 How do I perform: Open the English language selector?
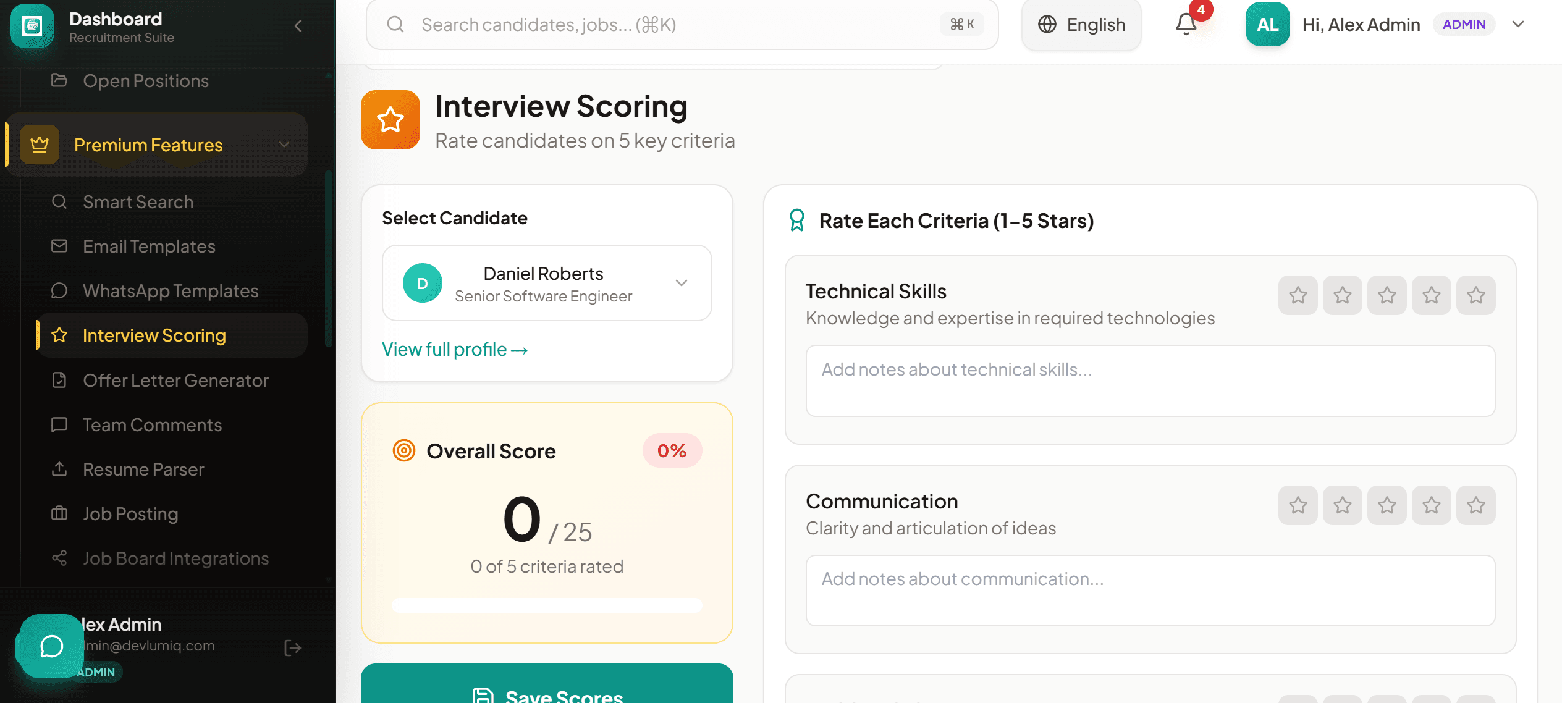click(x=1081, y=25)
